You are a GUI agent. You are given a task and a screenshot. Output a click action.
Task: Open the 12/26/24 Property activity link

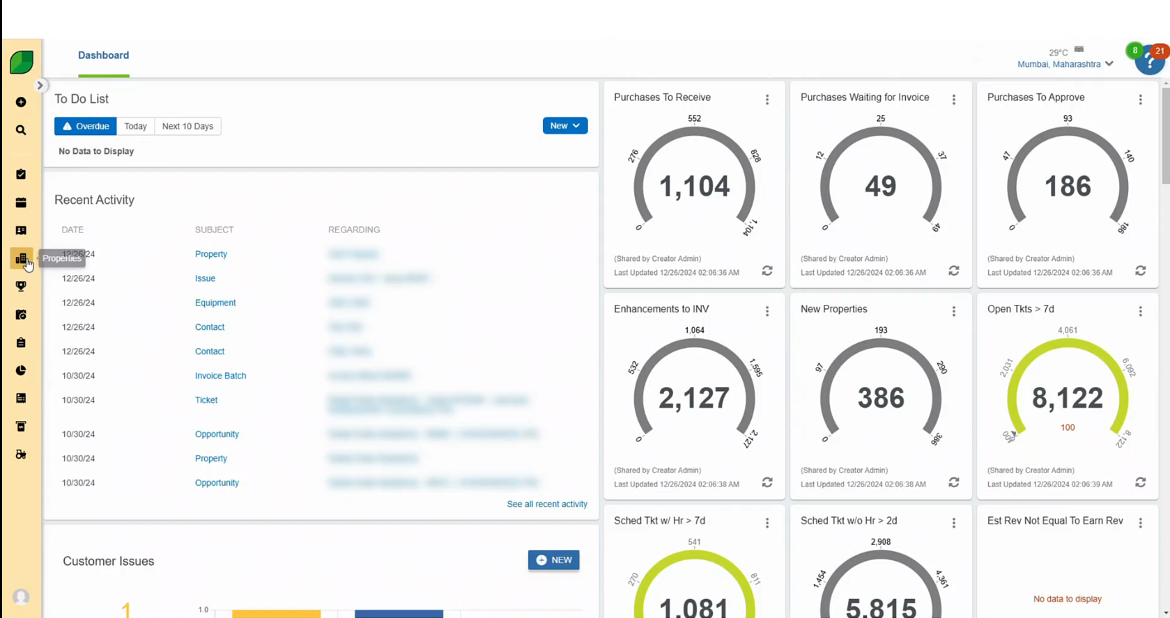(x=211, y=254)
